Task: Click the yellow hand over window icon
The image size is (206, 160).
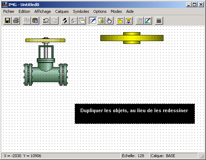Action: [x=120, y=21]
